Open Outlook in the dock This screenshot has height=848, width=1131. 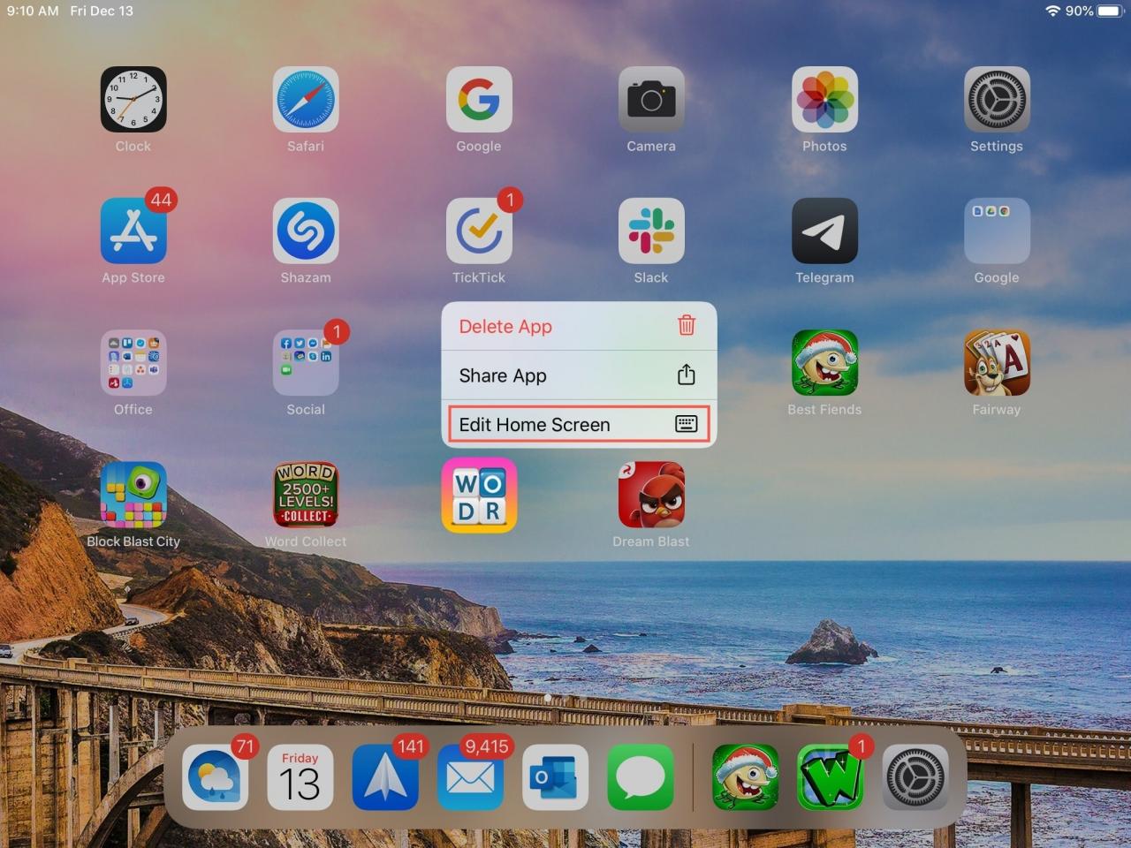tap(555, 778)
